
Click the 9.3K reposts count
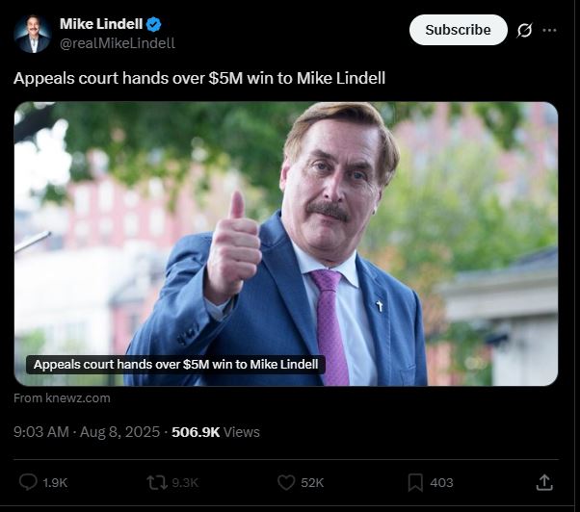(185, 482)
